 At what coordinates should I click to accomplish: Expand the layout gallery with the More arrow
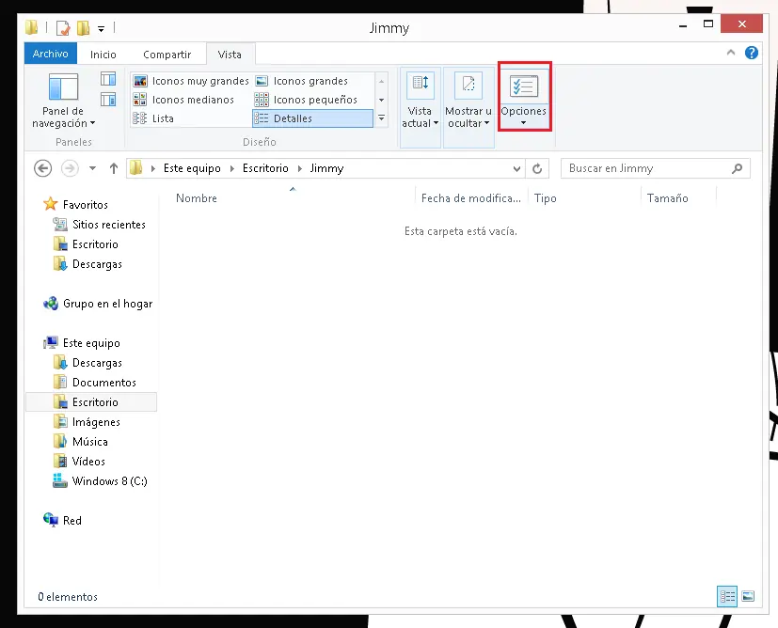[382, 118]
